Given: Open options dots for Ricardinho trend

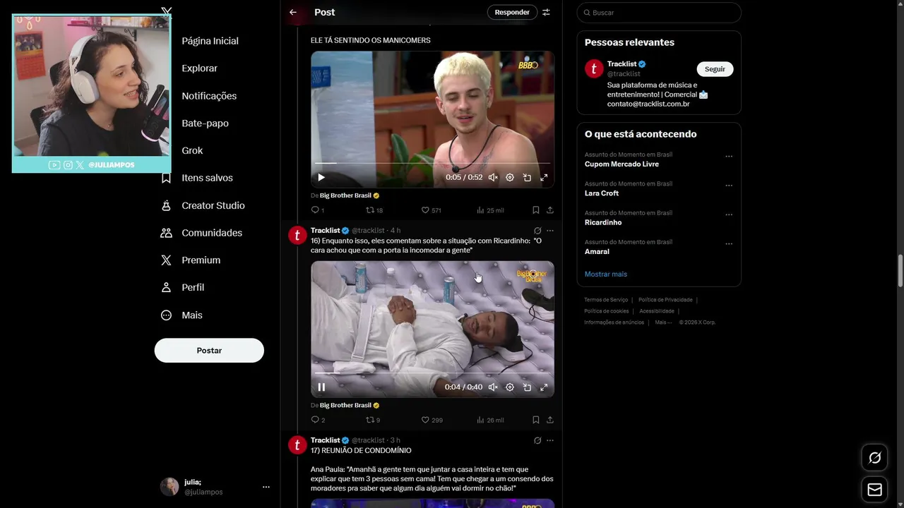Looking at the screenshot, I should tap(729, 214).
